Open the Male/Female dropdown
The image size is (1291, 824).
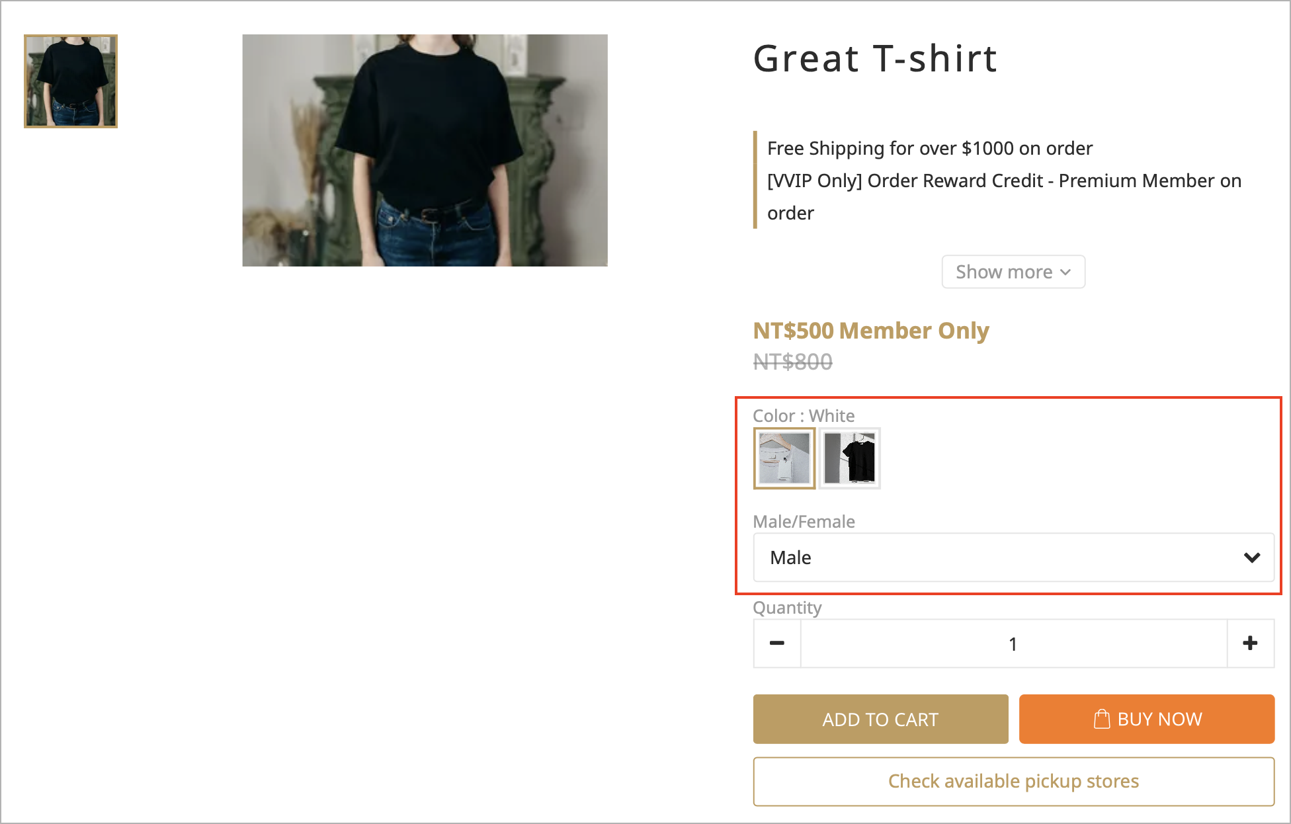point(1013,557)
